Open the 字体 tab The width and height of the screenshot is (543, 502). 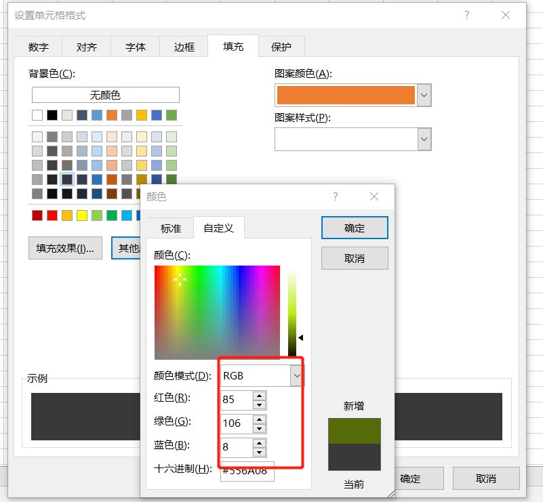pyautogui.click(x=136, y=47)
